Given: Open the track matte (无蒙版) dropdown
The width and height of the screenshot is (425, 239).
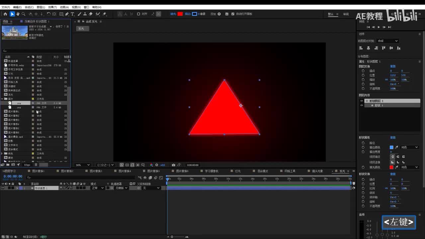Looking at the screenshot, I should pos(121,188).
